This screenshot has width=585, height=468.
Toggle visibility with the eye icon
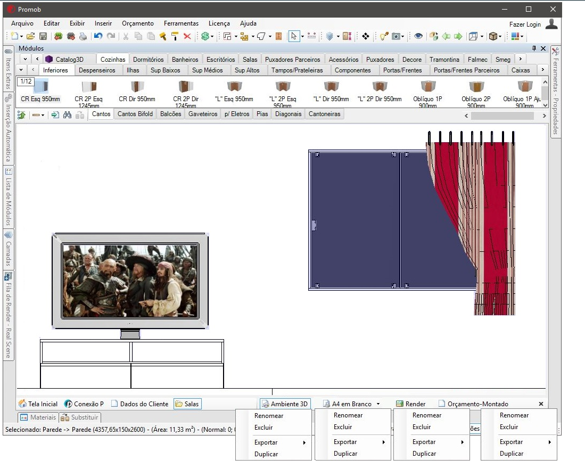[418, 36]
